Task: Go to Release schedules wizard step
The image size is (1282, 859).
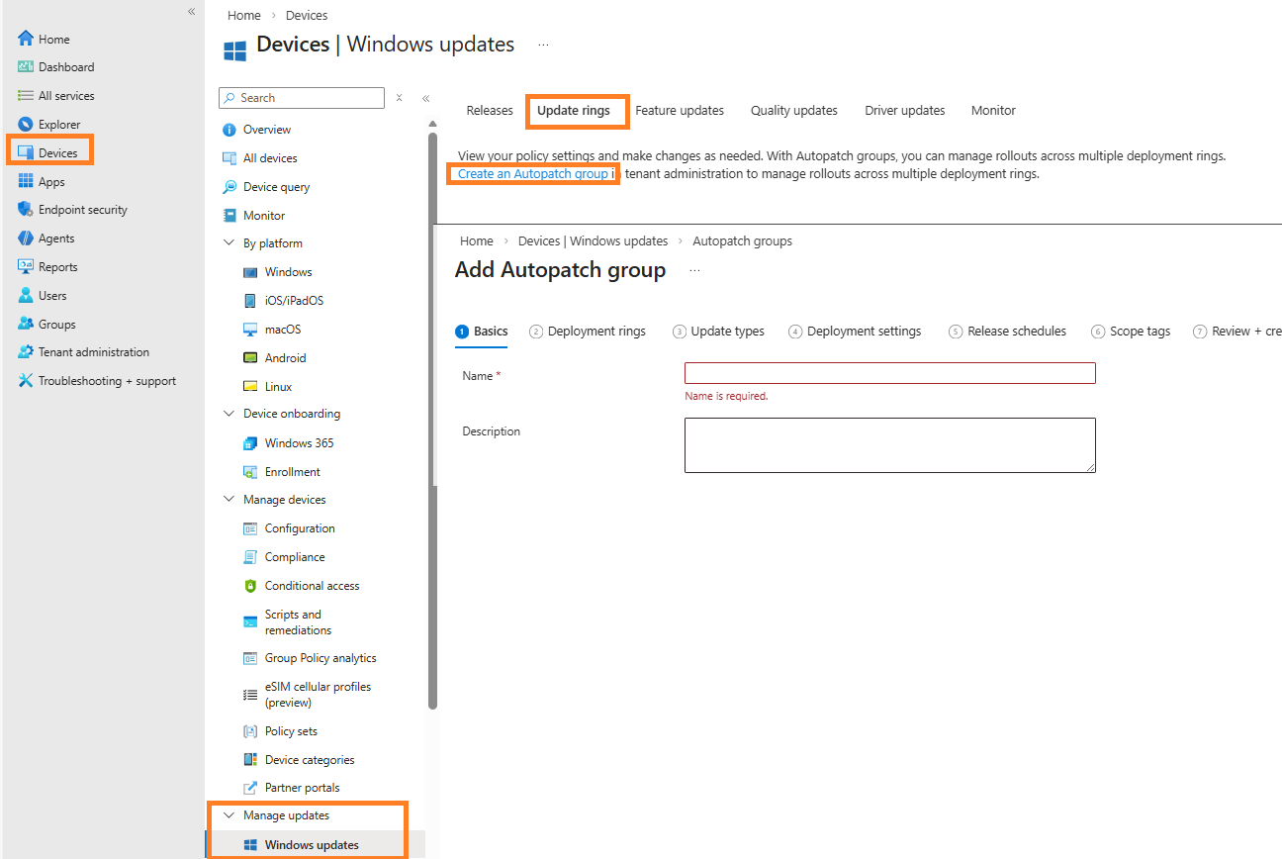Action: [1007, 332]
